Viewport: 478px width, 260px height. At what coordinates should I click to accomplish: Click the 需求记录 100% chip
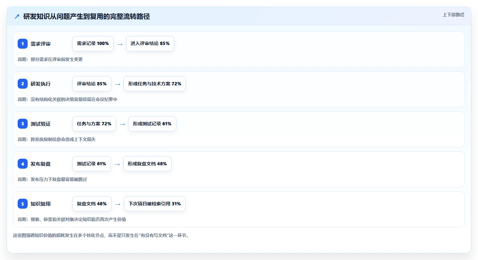coord(93,44)
